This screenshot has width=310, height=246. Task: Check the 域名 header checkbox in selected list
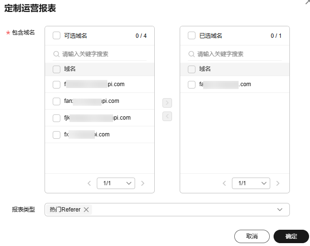click(191, 69)
